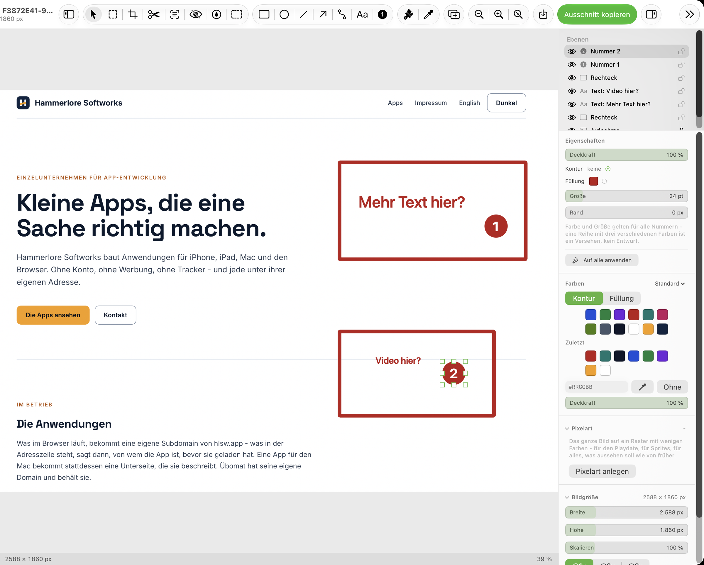This screenshot has width=704, height=565.
Task: Select the arrow pointer tool
Action: [93, 14]
